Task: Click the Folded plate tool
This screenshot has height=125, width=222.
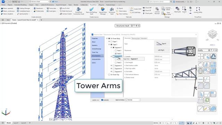Action: tap(39, 11)
